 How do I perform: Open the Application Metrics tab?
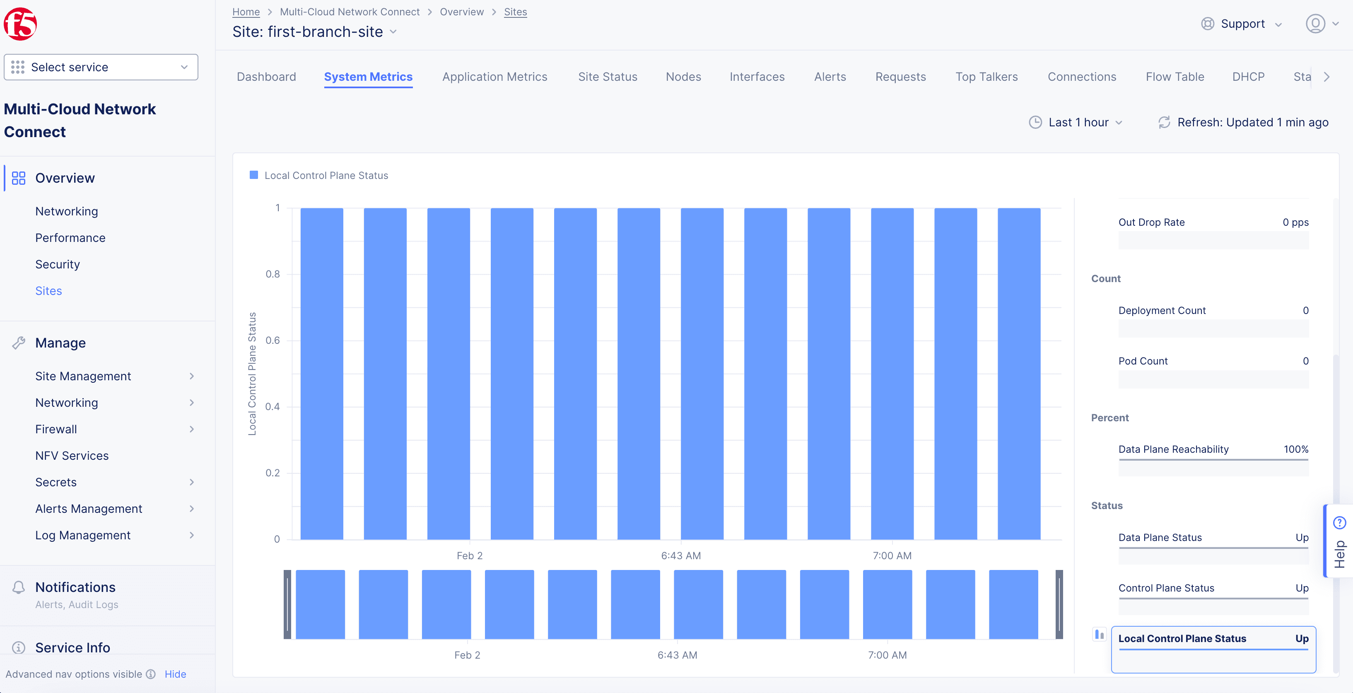[x=495, y=77]
